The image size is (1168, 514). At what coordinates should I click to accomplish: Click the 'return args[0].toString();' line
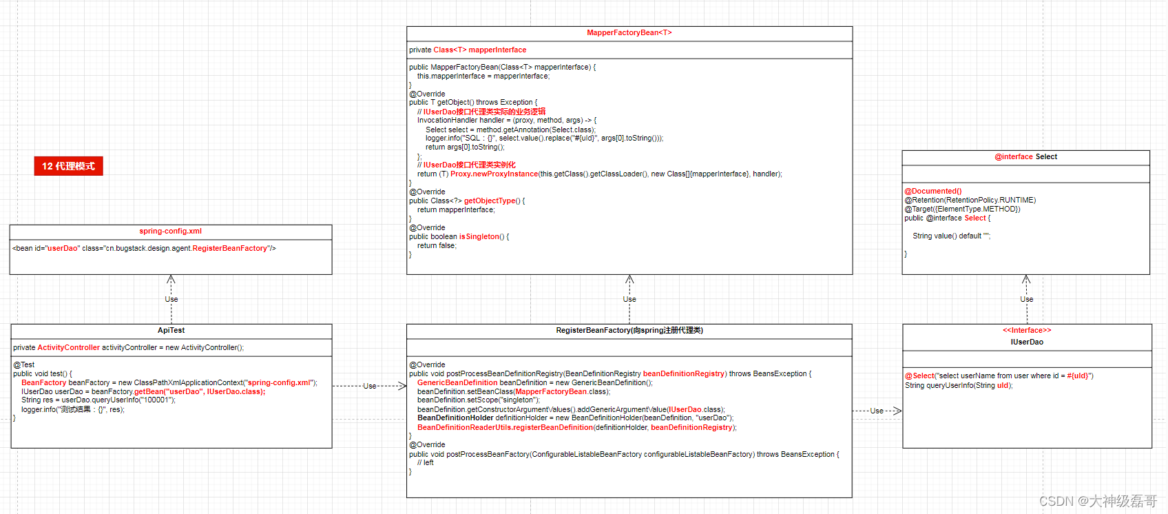(465, 147)
